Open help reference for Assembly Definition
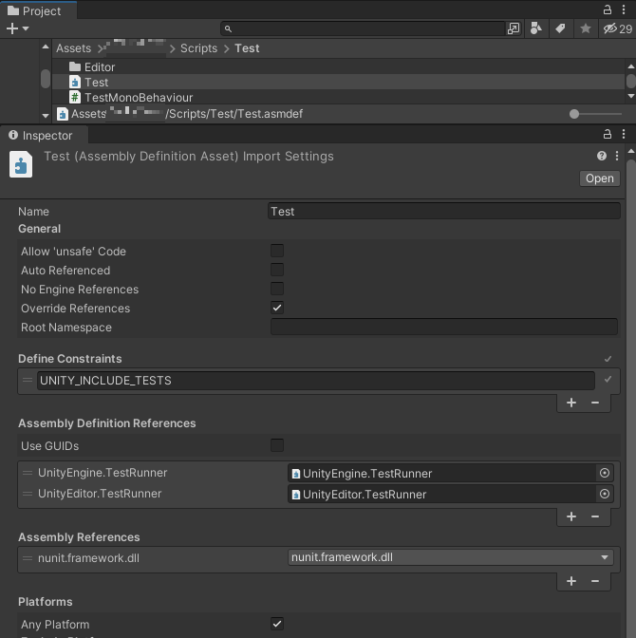Image resolution: width=636 pixels, height=638 pixels. 602,156
